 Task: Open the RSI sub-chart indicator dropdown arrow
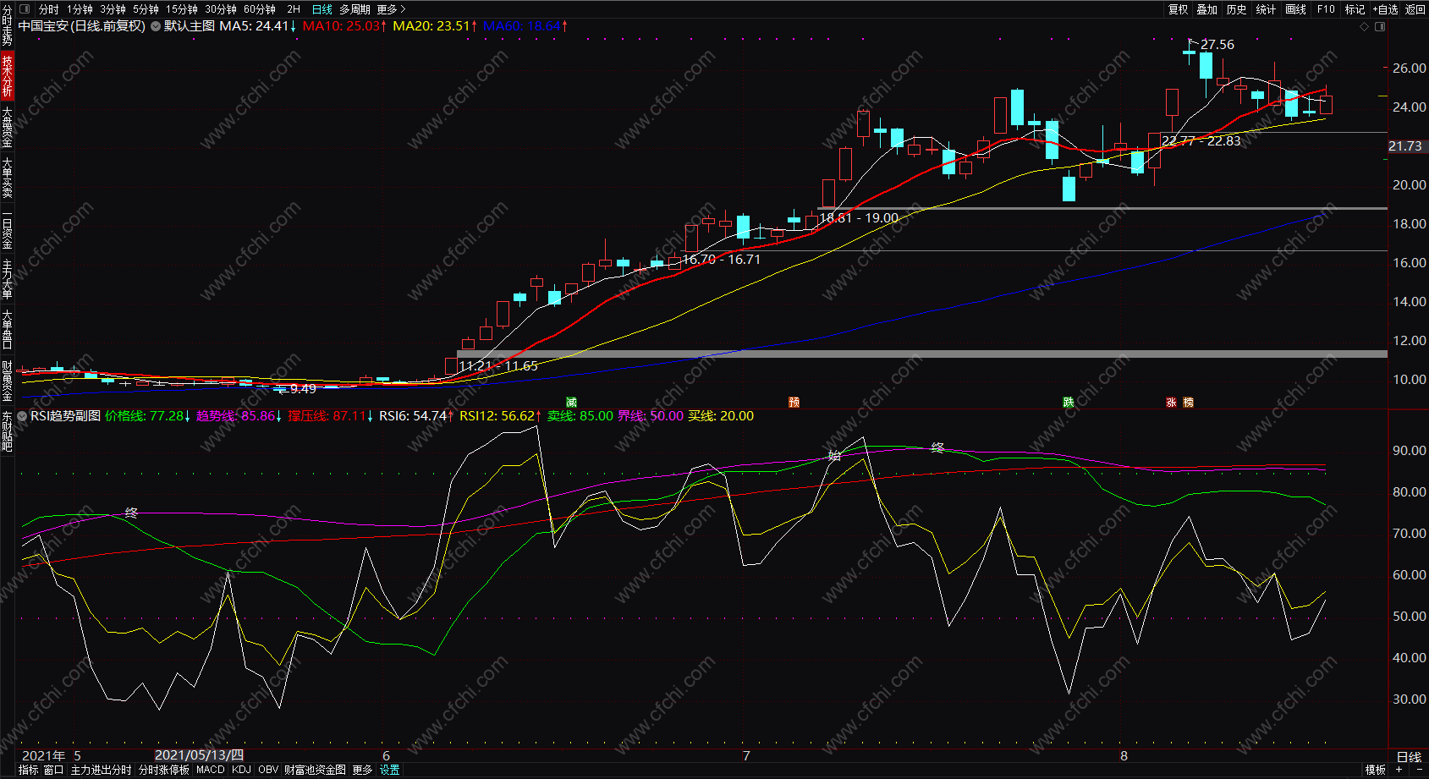pyautogui.click(x=24, y=416)
